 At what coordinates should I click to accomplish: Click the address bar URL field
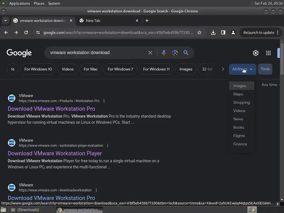click(x=118, y=33)
